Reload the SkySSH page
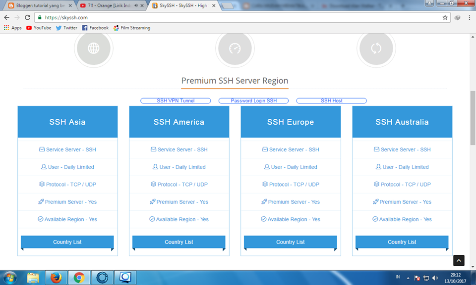The width and height of the screenshot is (476, 285). [x=28, y=17]
